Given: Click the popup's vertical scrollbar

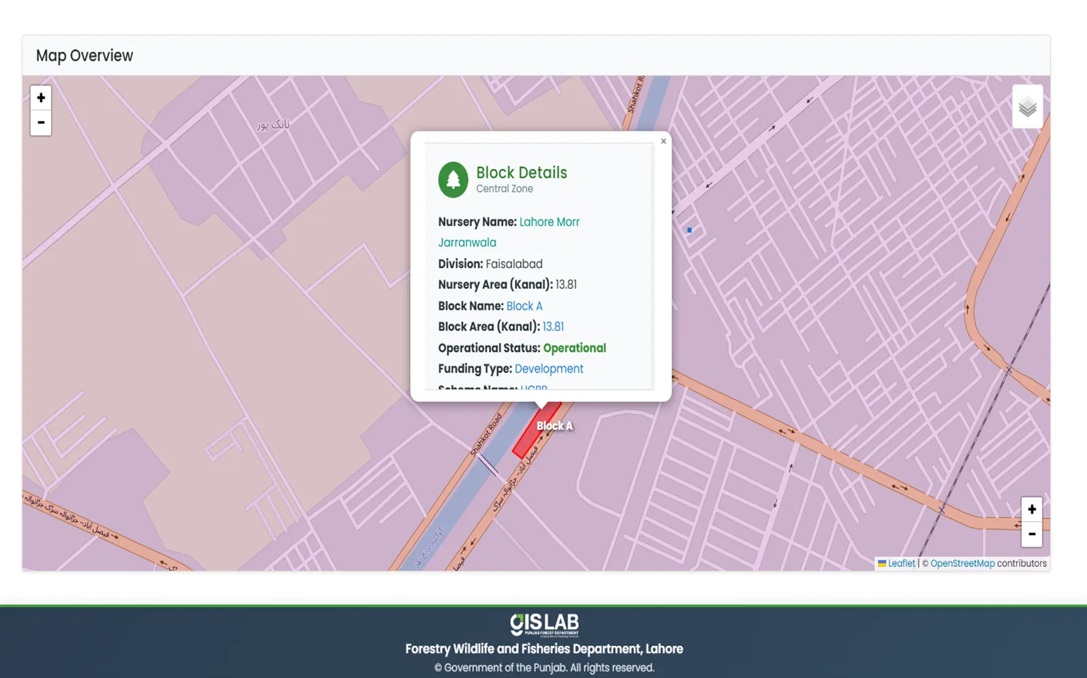Looking at the screenshot, I should point(652,266).
